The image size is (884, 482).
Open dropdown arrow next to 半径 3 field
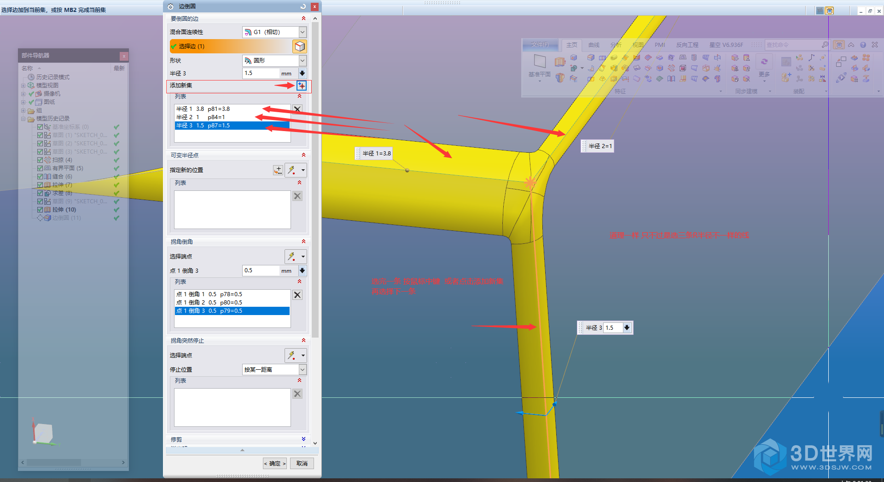(x=302, y=73)
